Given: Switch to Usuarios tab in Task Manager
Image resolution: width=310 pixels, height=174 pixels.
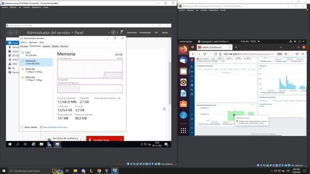Looking at the screenshot, I should point(46,46).
